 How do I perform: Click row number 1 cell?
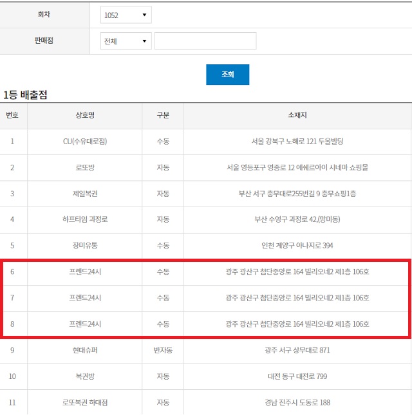click(x=12, y=142)
